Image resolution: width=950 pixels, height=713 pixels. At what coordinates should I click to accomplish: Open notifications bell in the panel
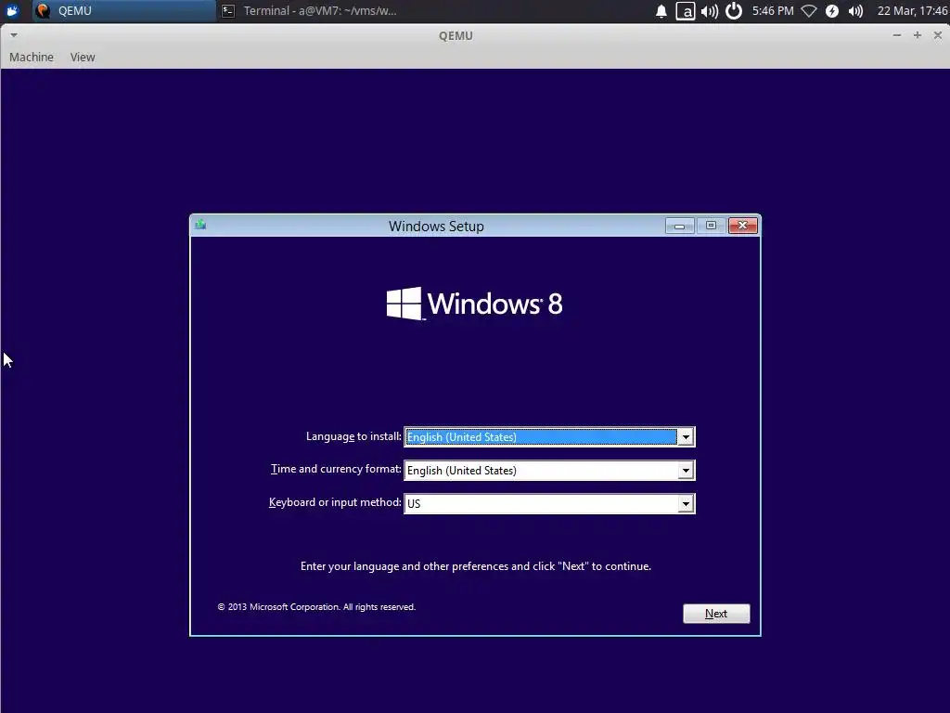point(661,11)
